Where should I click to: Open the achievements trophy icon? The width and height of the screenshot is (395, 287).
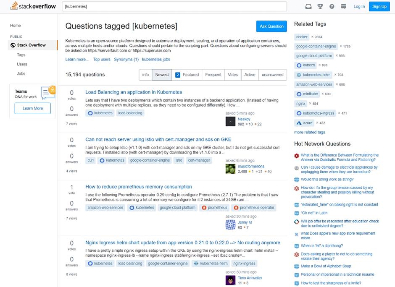coord(320,6)
